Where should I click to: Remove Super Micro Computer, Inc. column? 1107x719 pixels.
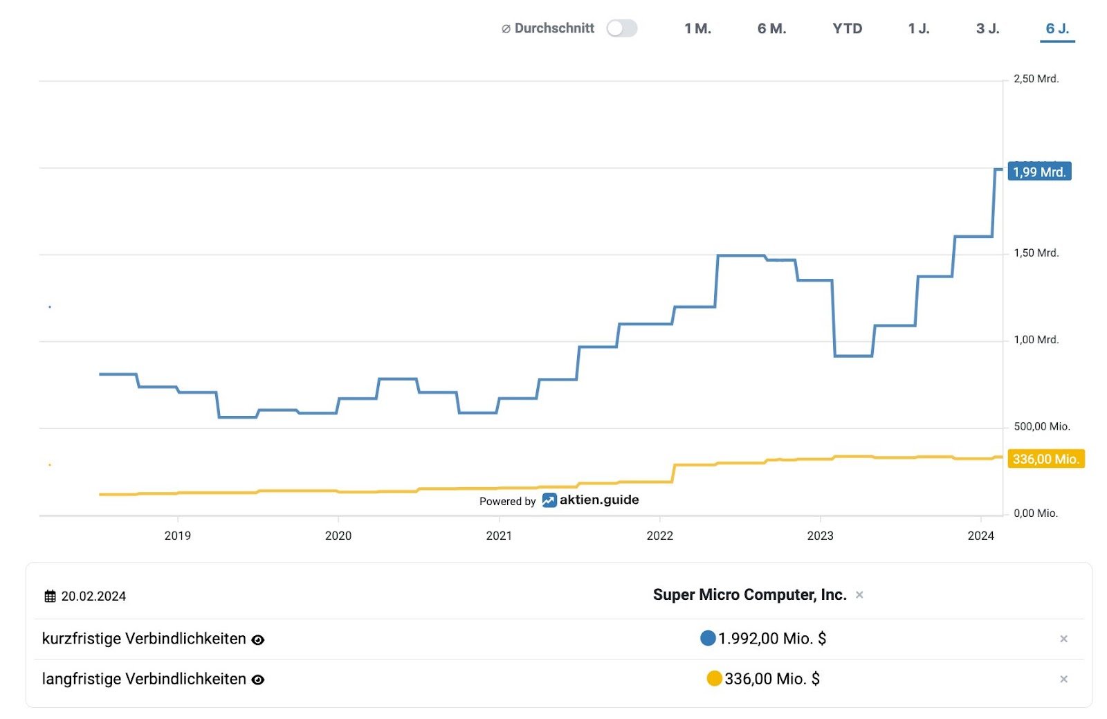tap(859, 595)
